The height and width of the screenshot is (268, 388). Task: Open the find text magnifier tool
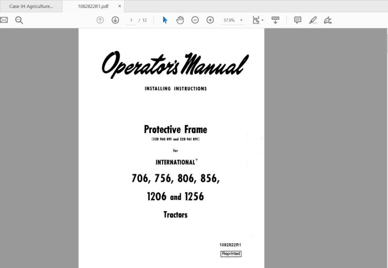(x=19, y=20)
